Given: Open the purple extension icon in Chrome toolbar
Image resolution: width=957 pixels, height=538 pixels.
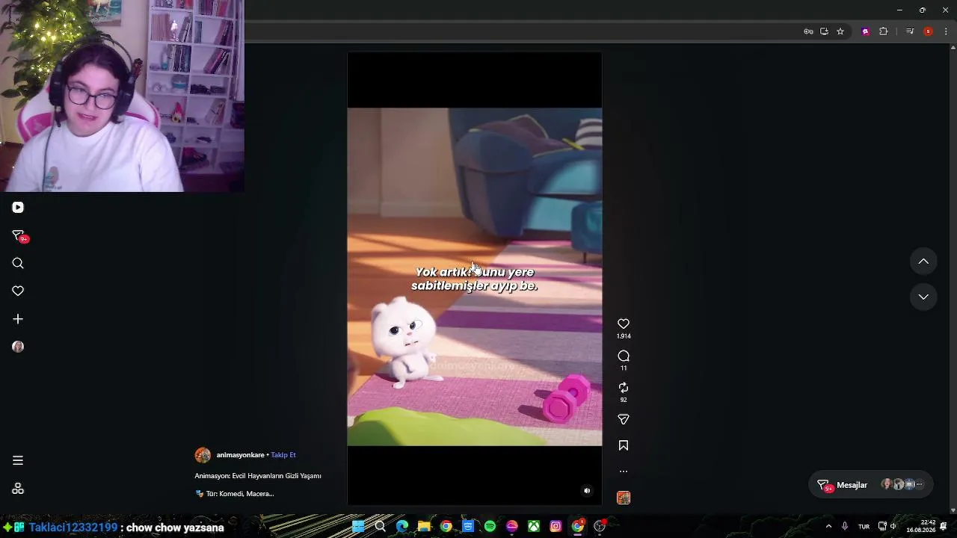Looking at the screenshot, I should point(866,31).
